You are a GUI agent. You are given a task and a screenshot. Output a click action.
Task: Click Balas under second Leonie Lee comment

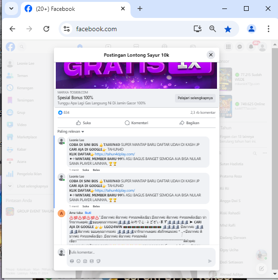tap(96, 206)
